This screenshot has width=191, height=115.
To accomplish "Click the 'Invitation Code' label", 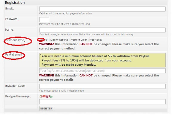I will click(15, 86).
